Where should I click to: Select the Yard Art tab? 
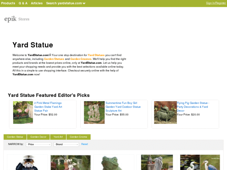(x=58, y=137)
